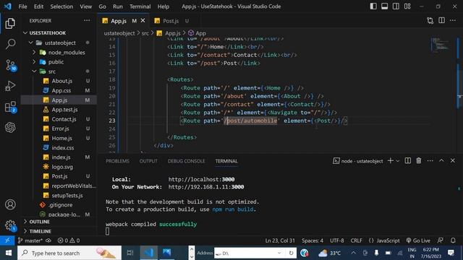Open logo.svg in the explorer
Image resolution: width=463 pixels, height=260 pixels.
[x=62, y=167]
